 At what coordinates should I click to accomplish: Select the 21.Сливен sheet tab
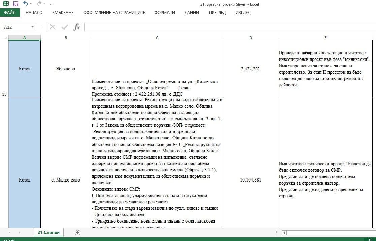point(49,232)
